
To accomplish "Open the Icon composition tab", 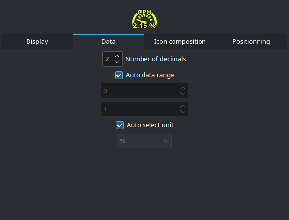I will click(180, 41).
